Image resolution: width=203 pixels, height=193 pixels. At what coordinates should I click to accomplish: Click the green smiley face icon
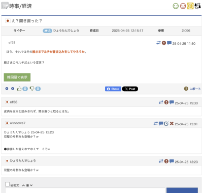click(176, 6)
